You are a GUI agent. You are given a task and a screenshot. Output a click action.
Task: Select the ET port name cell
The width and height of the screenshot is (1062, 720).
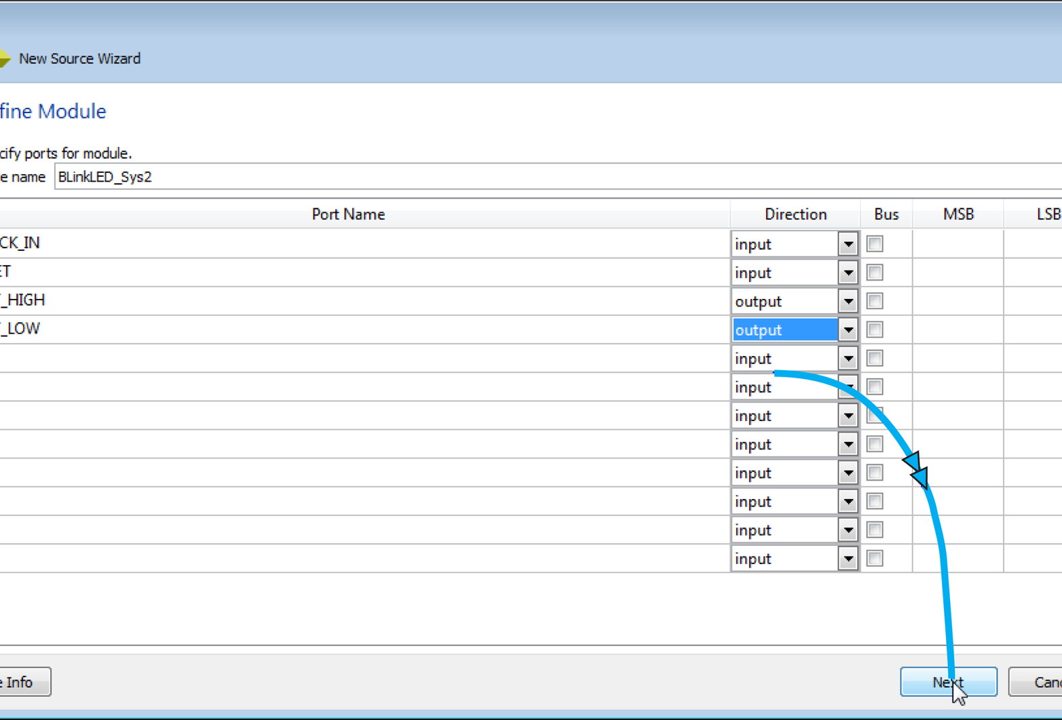click(364, 272)
